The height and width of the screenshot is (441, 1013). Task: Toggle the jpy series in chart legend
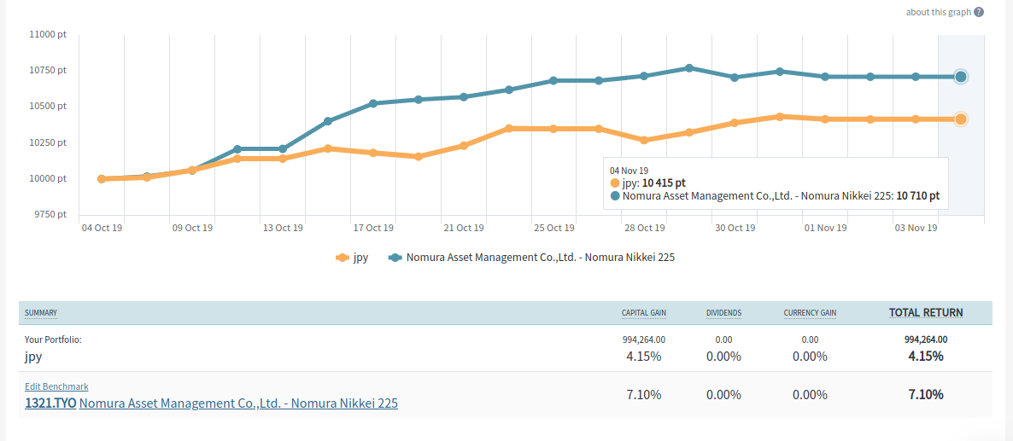360,257
